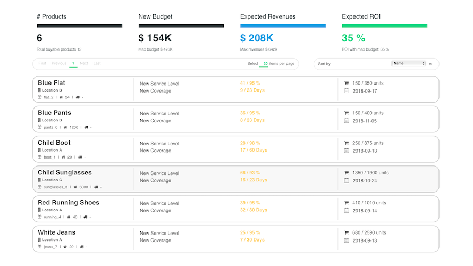
Task: Click the box icon beside running_4
Action: point(39,217)
